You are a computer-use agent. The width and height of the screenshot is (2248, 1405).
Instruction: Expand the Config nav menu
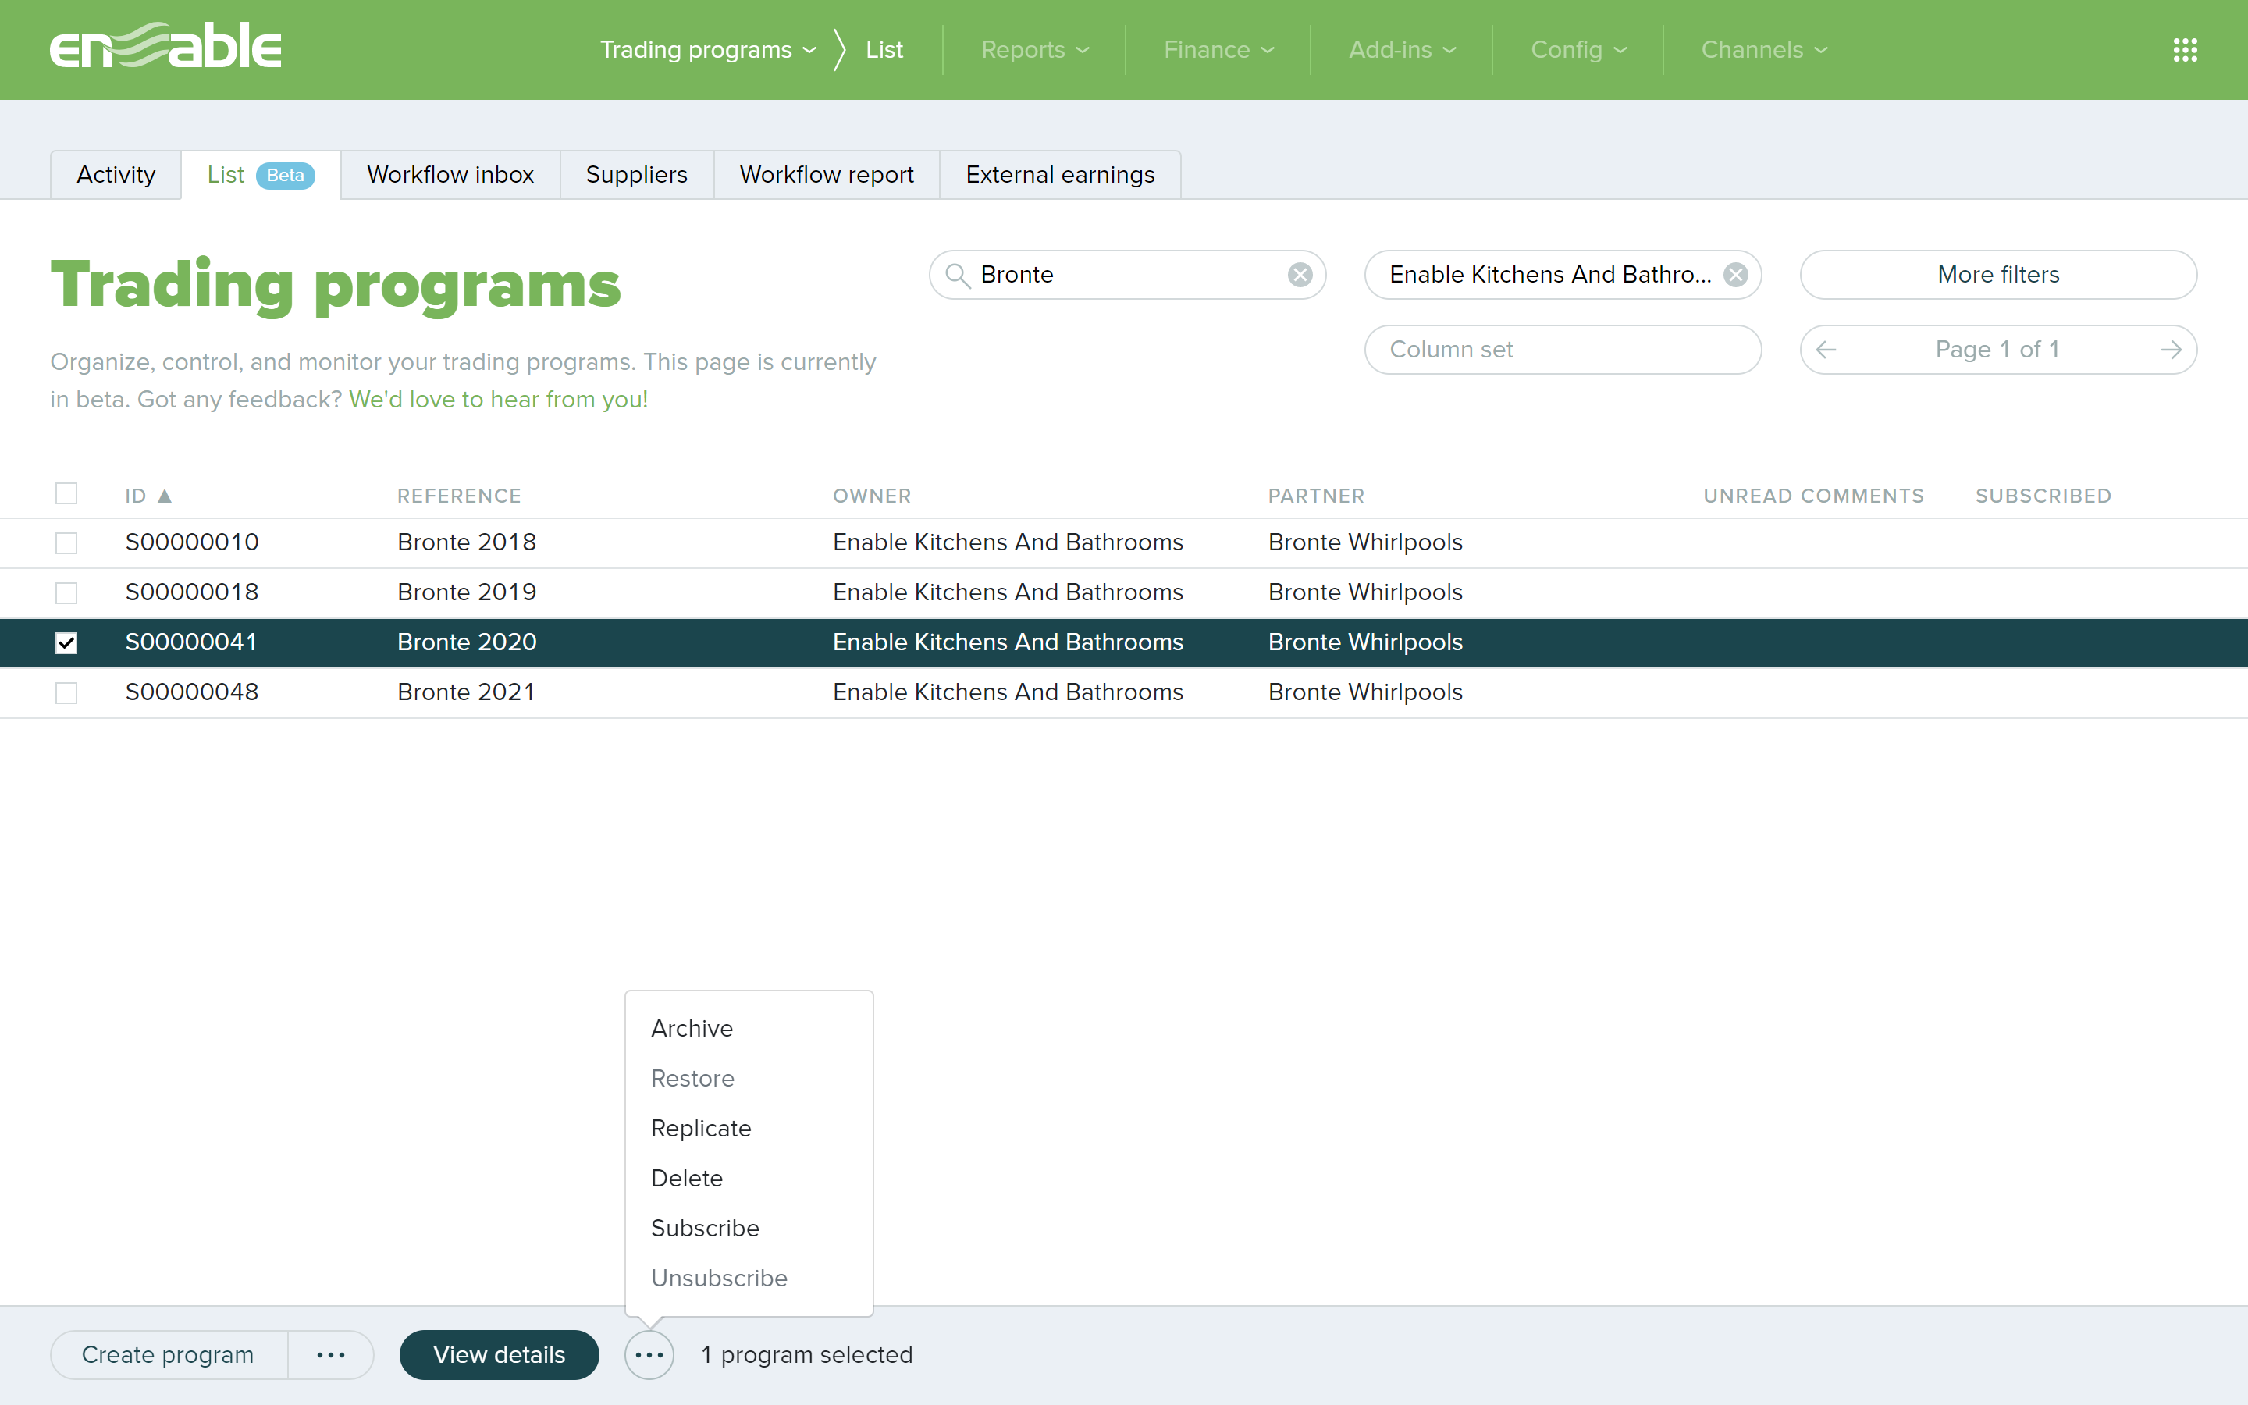pyautogui.click(x=1579, y=50)
